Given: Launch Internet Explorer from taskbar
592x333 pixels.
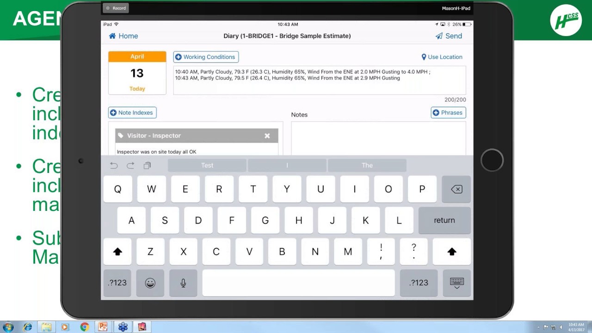Looking at the screenshot, I should tap(28, 327).
